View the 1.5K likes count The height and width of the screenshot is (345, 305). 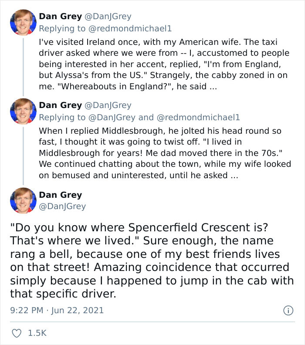coord(37,333)
